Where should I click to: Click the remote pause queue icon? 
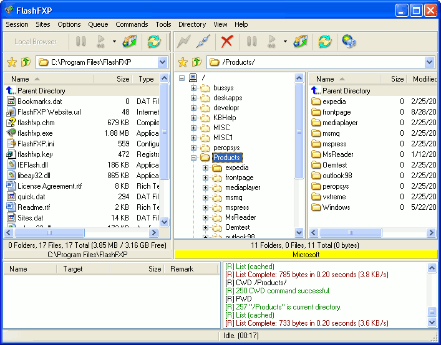[x=251, y=42]
